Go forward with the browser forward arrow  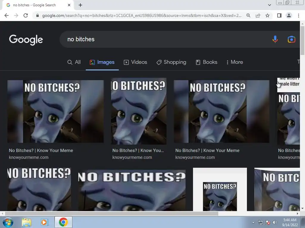(x=16, y=15)
